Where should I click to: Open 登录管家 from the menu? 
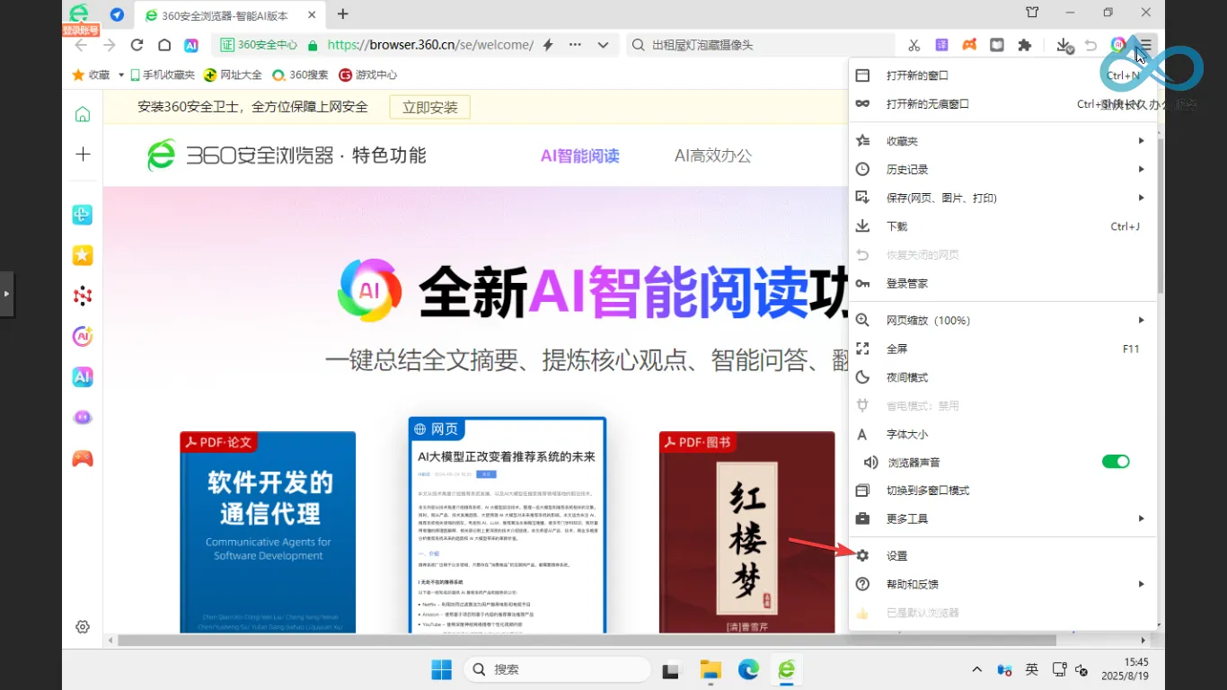1002,283
